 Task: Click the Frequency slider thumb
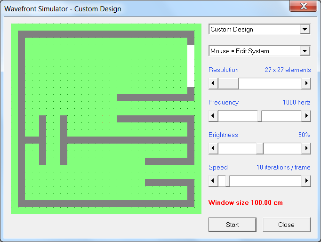coord(260,116)
